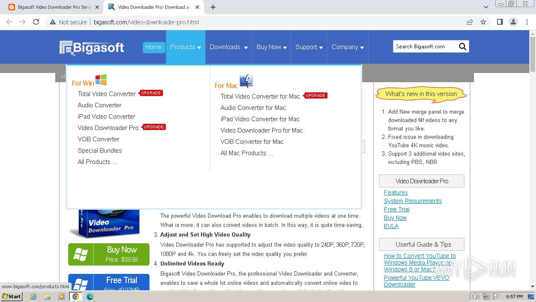
Task: Open File Explorer from the taskbar
Action: point(47,297)
